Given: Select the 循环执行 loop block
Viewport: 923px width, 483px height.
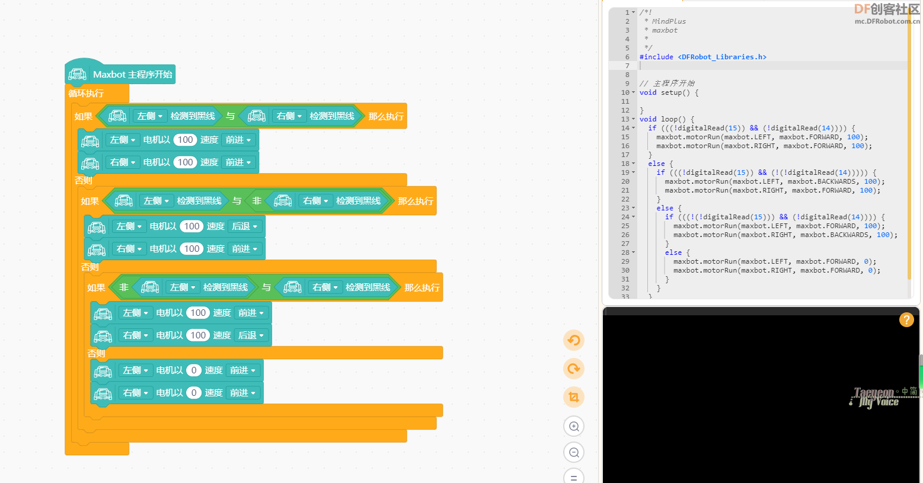Looking at the screenshot, I should (86, 93).
